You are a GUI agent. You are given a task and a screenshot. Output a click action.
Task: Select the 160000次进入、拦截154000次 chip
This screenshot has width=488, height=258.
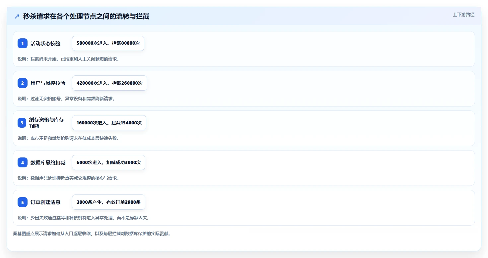[x=109, y=123]
